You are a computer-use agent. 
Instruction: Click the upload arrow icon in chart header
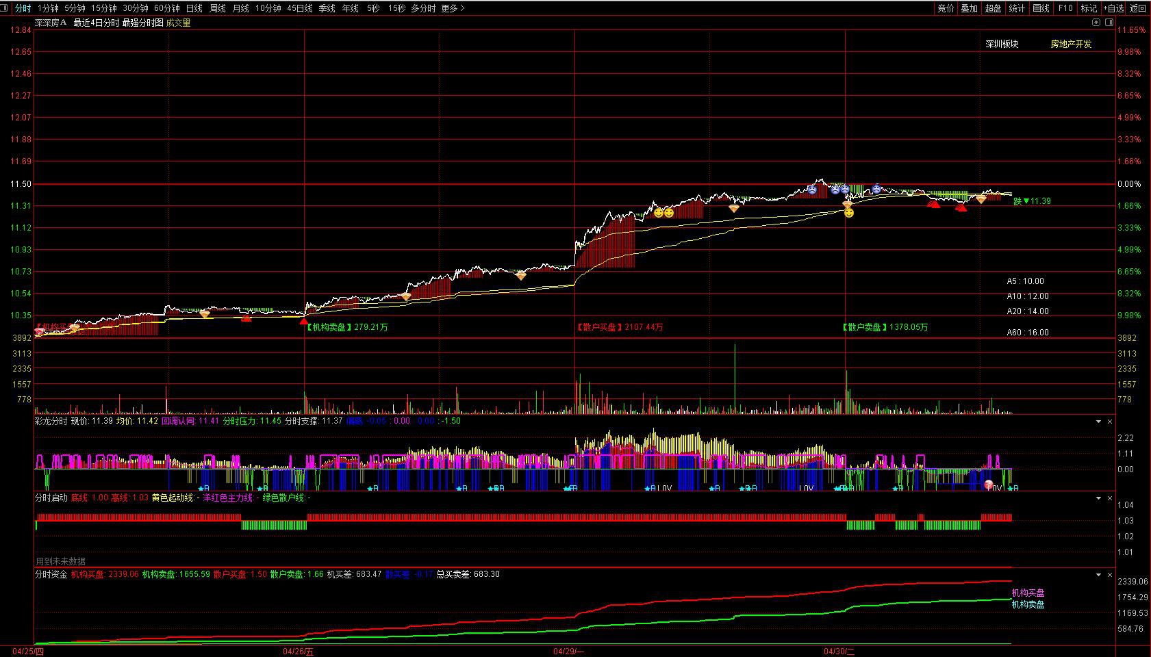tap(1096, 23)
